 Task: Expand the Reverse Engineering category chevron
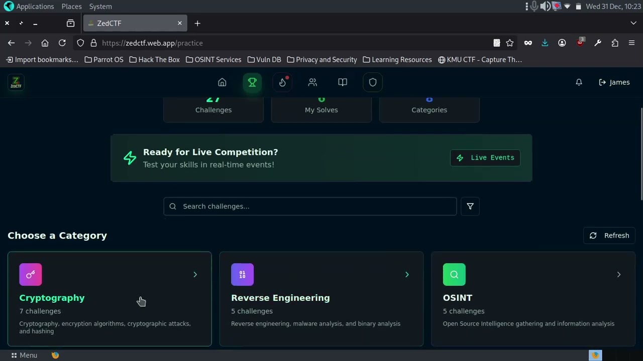(407, 274)
